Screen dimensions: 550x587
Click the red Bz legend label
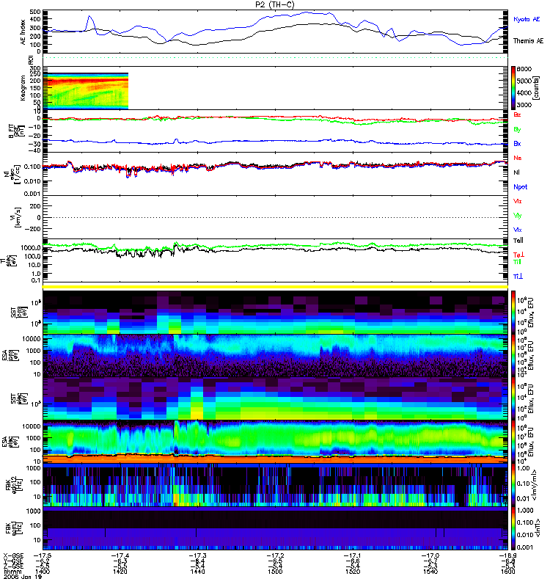point(517,115)
